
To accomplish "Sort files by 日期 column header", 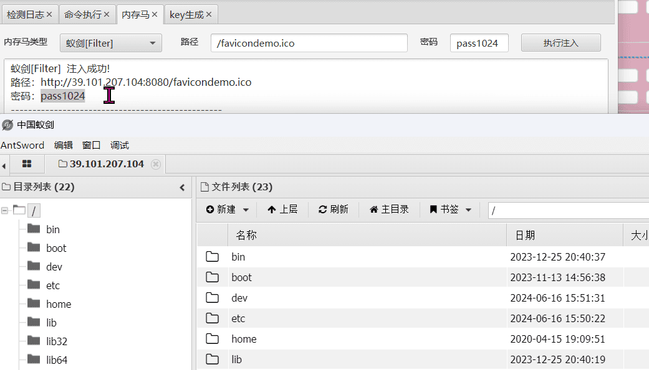I will click(525, 235).
